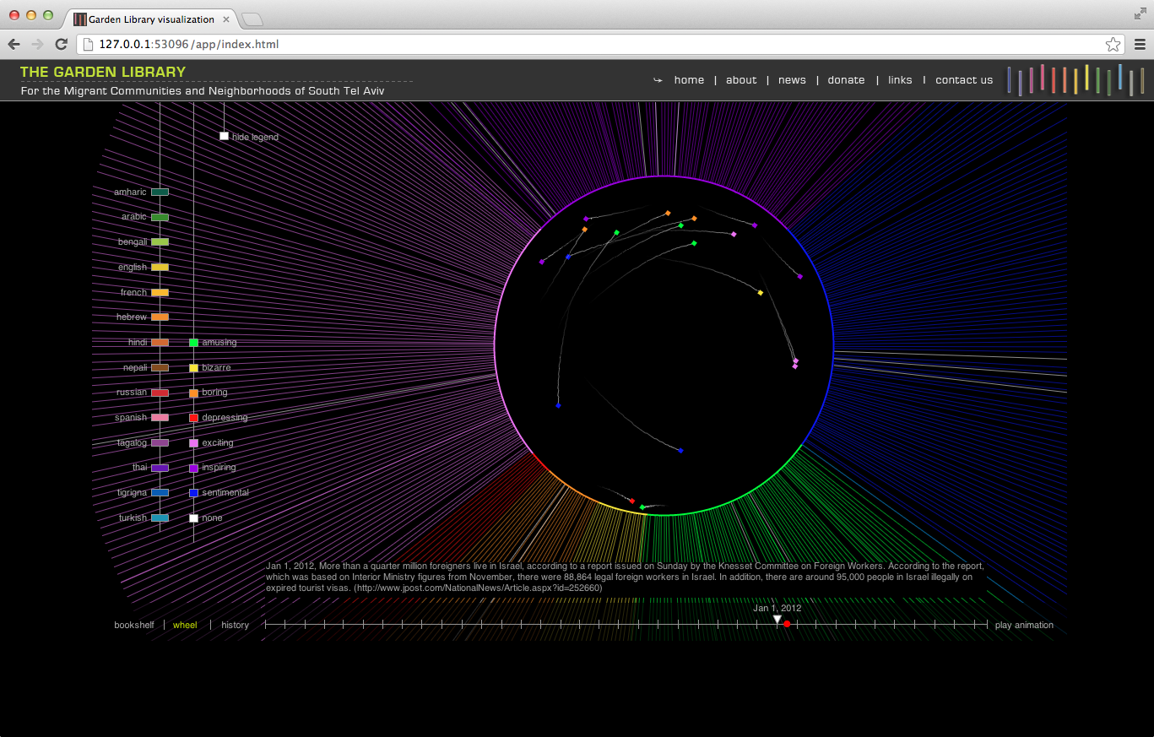1154x737 pixels.
Task: Pick the sentimental blue legend square
Action: tap(193, 492)
